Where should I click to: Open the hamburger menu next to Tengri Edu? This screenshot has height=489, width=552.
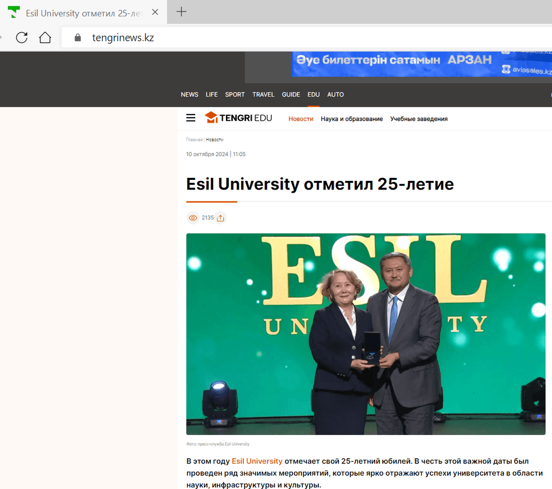(191, 118)
